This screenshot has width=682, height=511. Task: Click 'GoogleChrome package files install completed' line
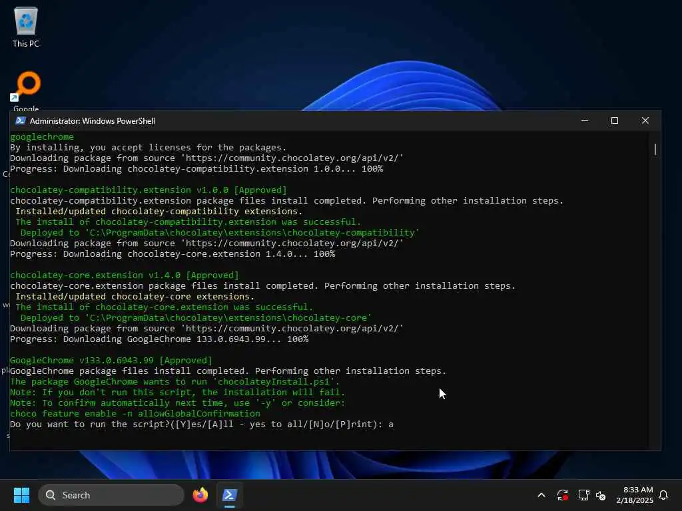pos(228,371)
